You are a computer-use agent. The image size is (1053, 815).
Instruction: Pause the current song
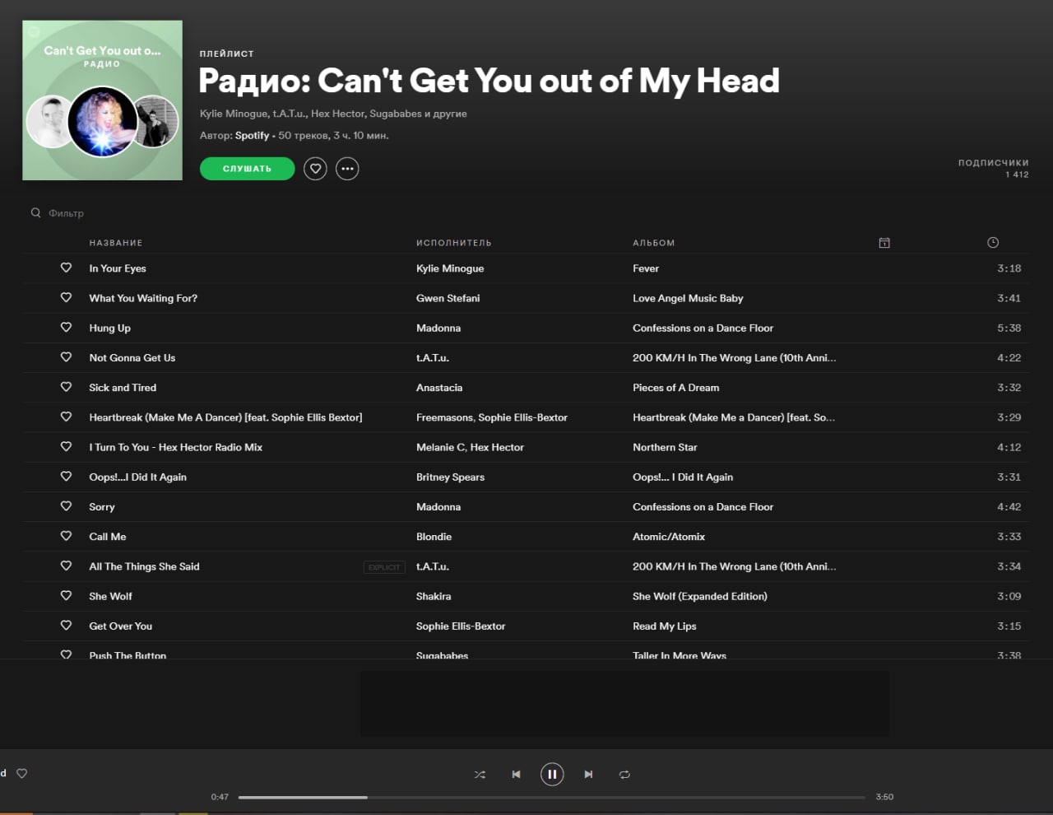pyautogui.click(x=552, y=775)
